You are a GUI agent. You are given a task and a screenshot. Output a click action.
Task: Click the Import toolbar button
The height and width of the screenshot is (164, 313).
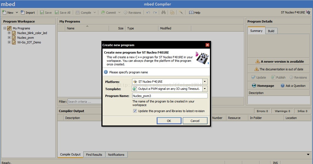pos(28,12)
